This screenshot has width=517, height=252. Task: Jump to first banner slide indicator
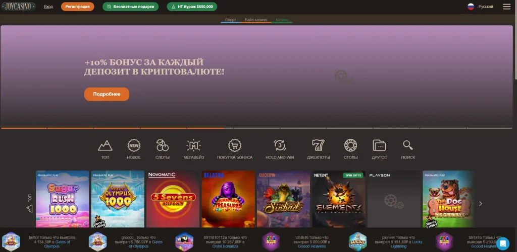click(24, 128)
